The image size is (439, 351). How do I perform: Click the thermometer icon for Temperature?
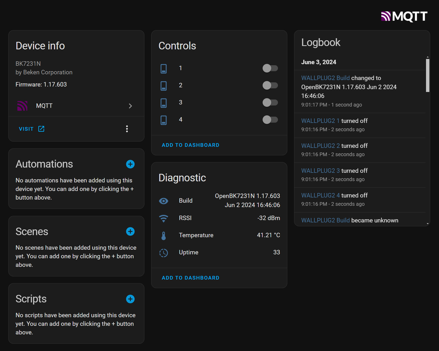[x=164, y=236]
